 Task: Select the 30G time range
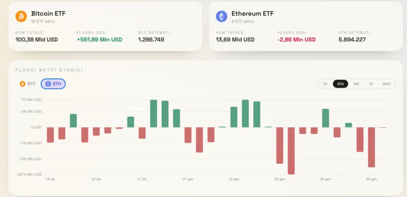click(340, 84)
